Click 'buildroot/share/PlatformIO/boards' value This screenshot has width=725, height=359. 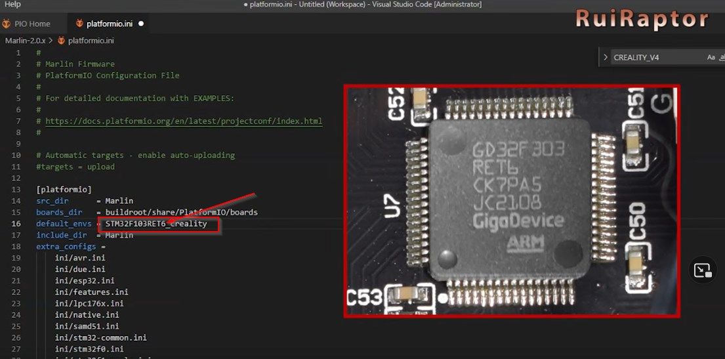[181, 213]
